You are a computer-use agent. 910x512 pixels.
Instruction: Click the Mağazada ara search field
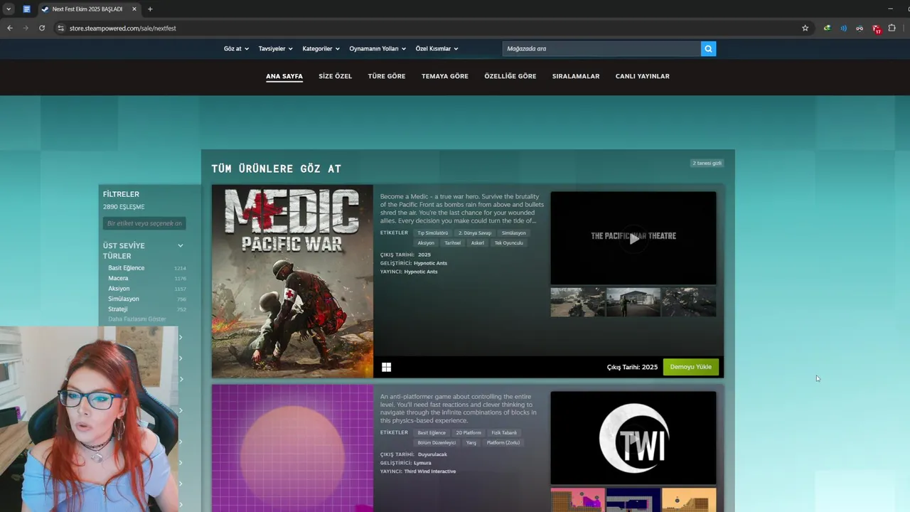[x=601, y=48]
